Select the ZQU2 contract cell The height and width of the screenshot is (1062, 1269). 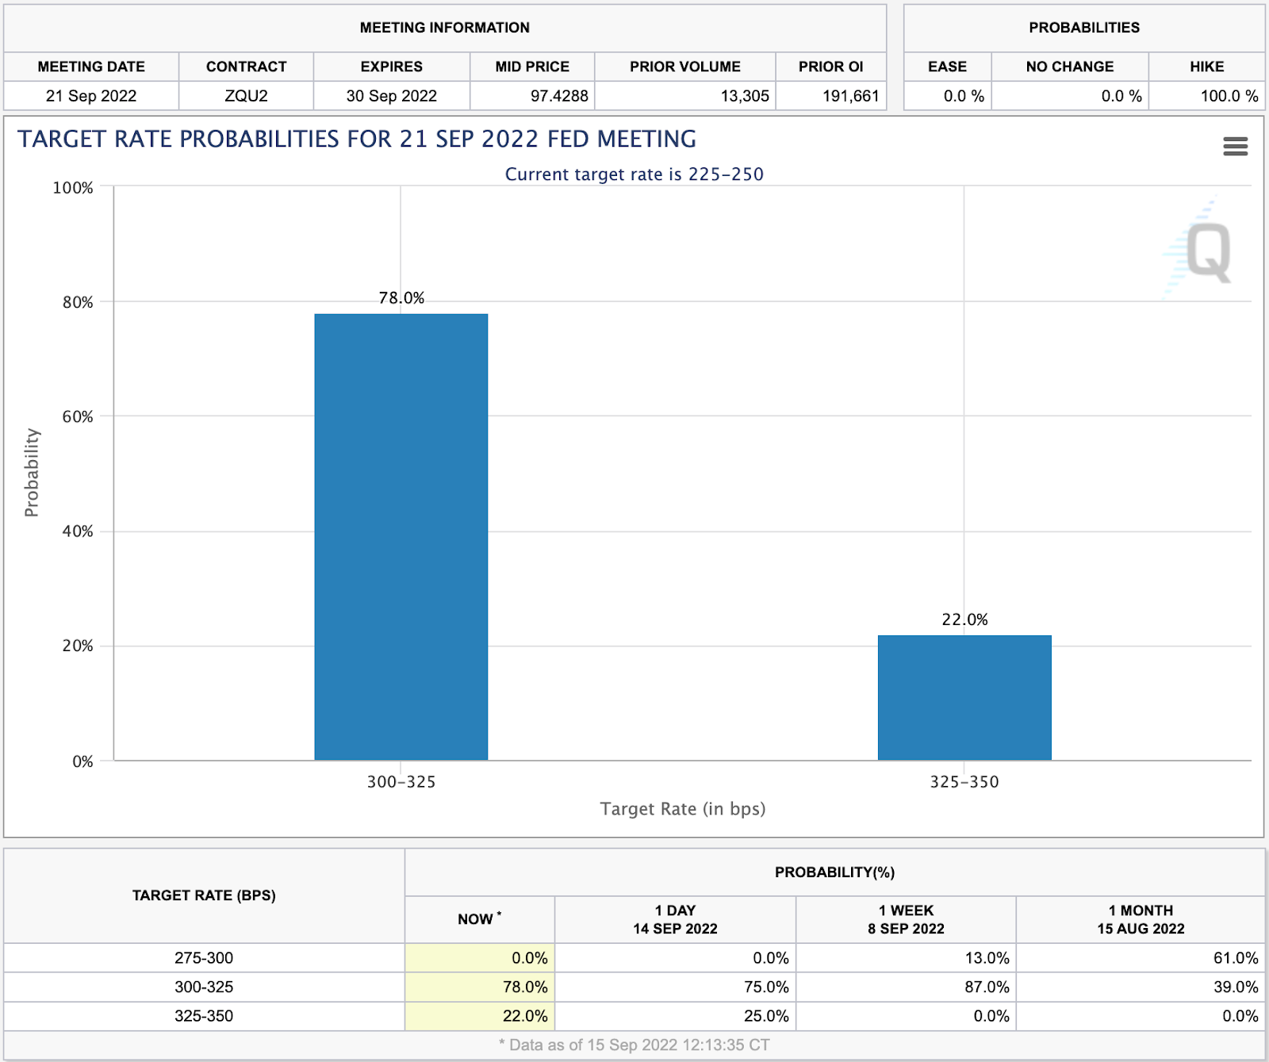(x=247, y=96)
